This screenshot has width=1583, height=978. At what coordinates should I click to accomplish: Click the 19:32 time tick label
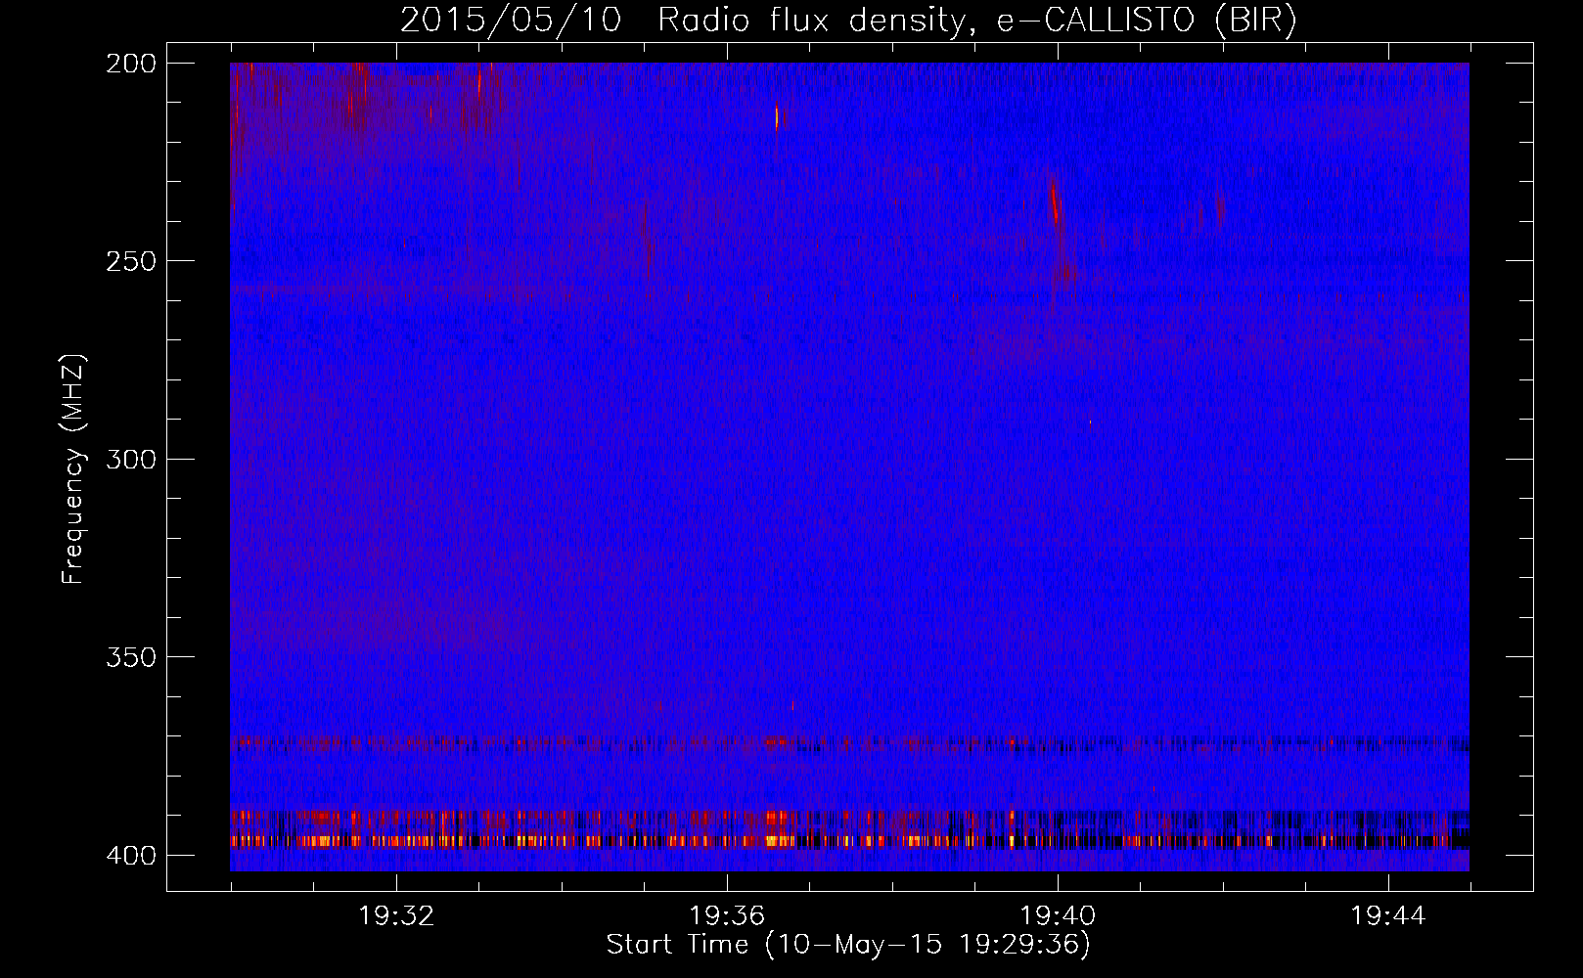396,916
